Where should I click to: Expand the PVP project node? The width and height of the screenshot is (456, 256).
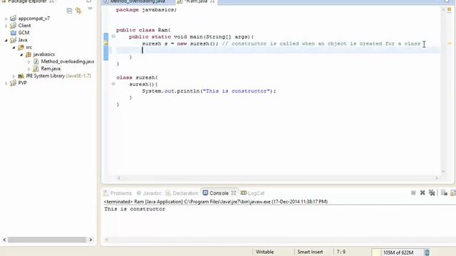tap(6, 83)
